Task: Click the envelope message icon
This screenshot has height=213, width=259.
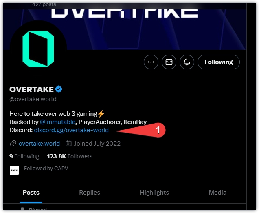Action: point(169,62)
